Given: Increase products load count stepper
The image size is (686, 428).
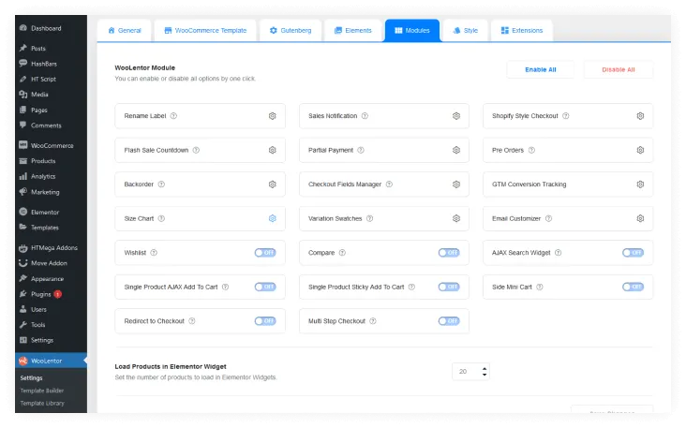Looking at the screenshot, I should pos(485,369).
